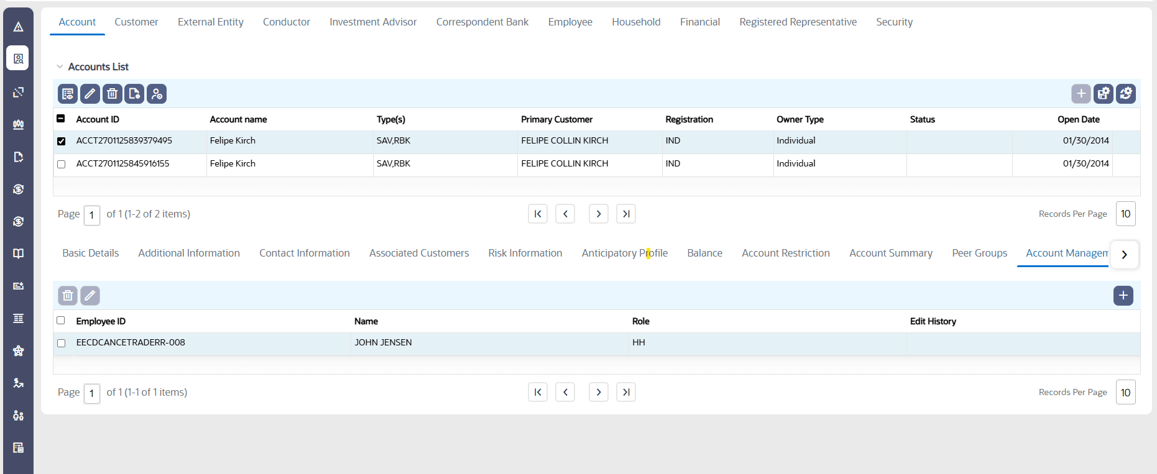The width and height of the screenshot is (1157, 474).
Task: Select the entity search sidebar icon
Action: [x=18, y=58]
